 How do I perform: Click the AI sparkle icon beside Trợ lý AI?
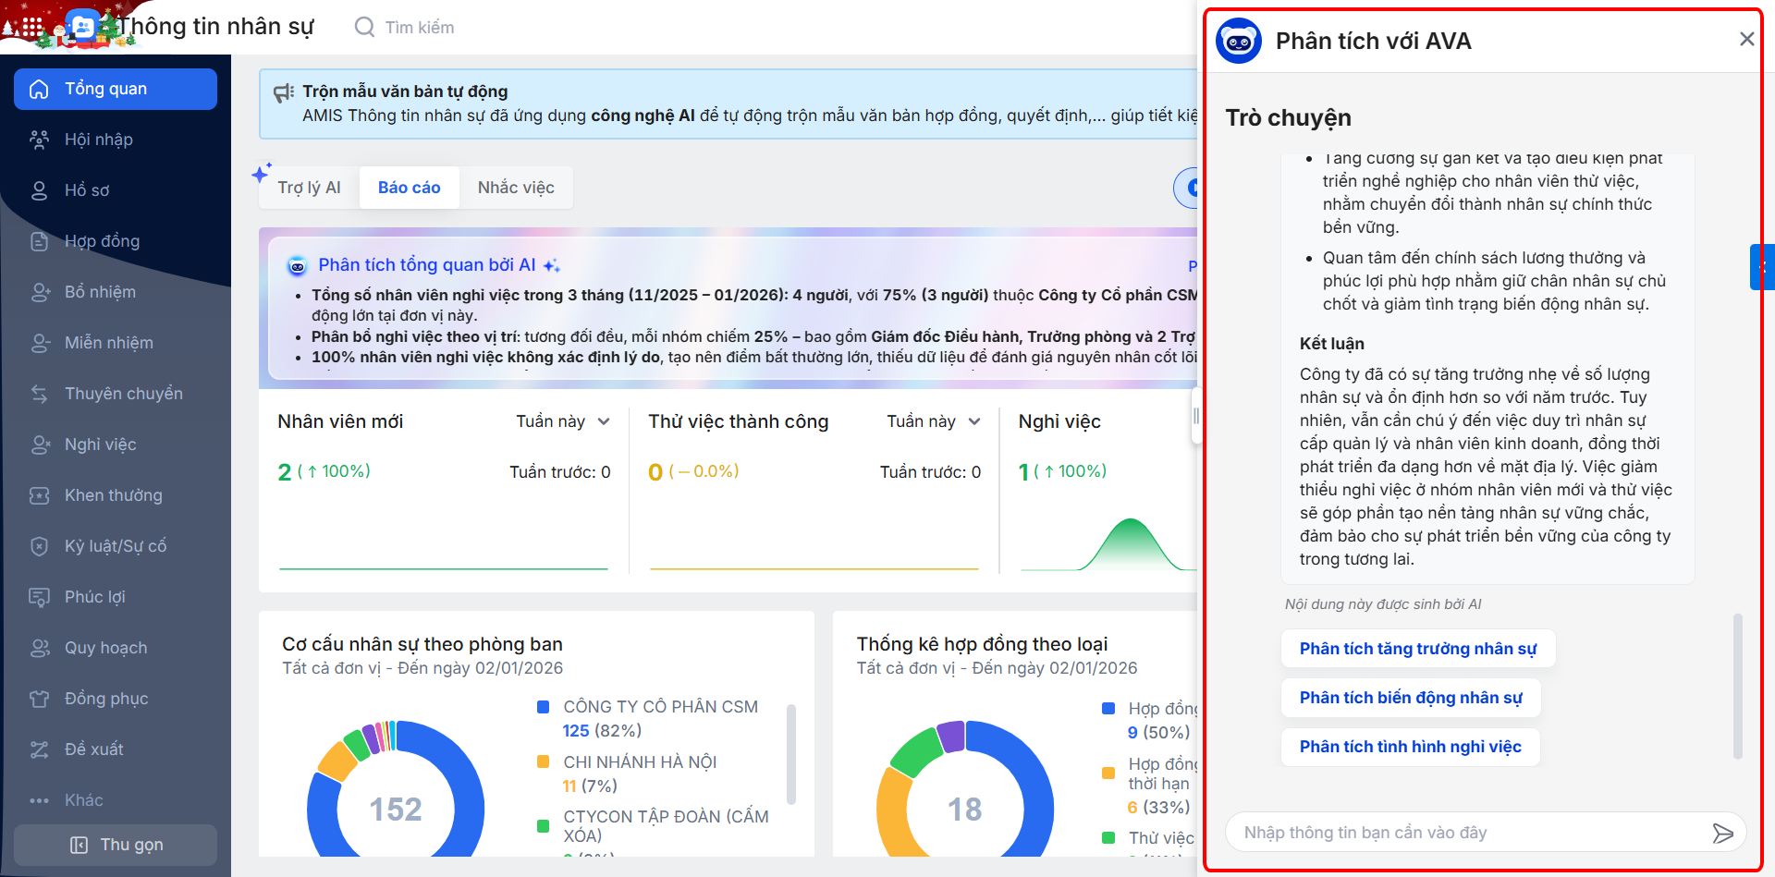tap(262, 173)
